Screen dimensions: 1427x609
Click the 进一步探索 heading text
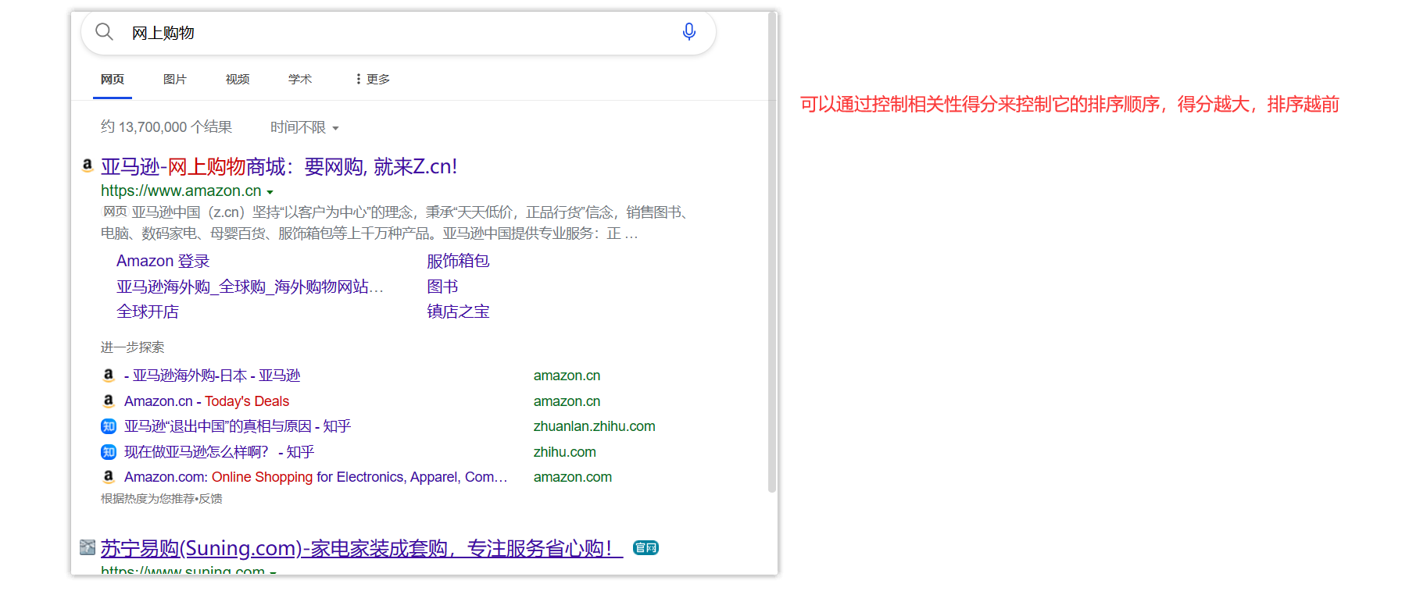click(x=133, y=347)
